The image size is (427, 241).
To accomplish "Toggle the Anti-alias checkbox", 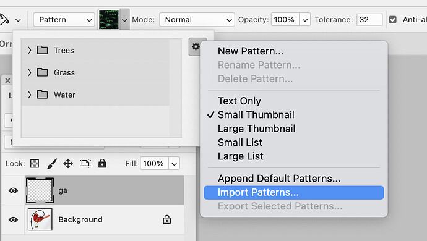I will click(x=392, y=20).
